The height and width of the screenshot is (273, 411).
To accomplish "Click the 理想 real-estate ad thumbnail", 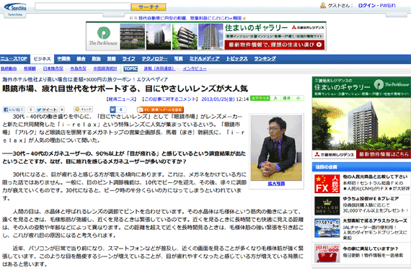I will 327,254.
